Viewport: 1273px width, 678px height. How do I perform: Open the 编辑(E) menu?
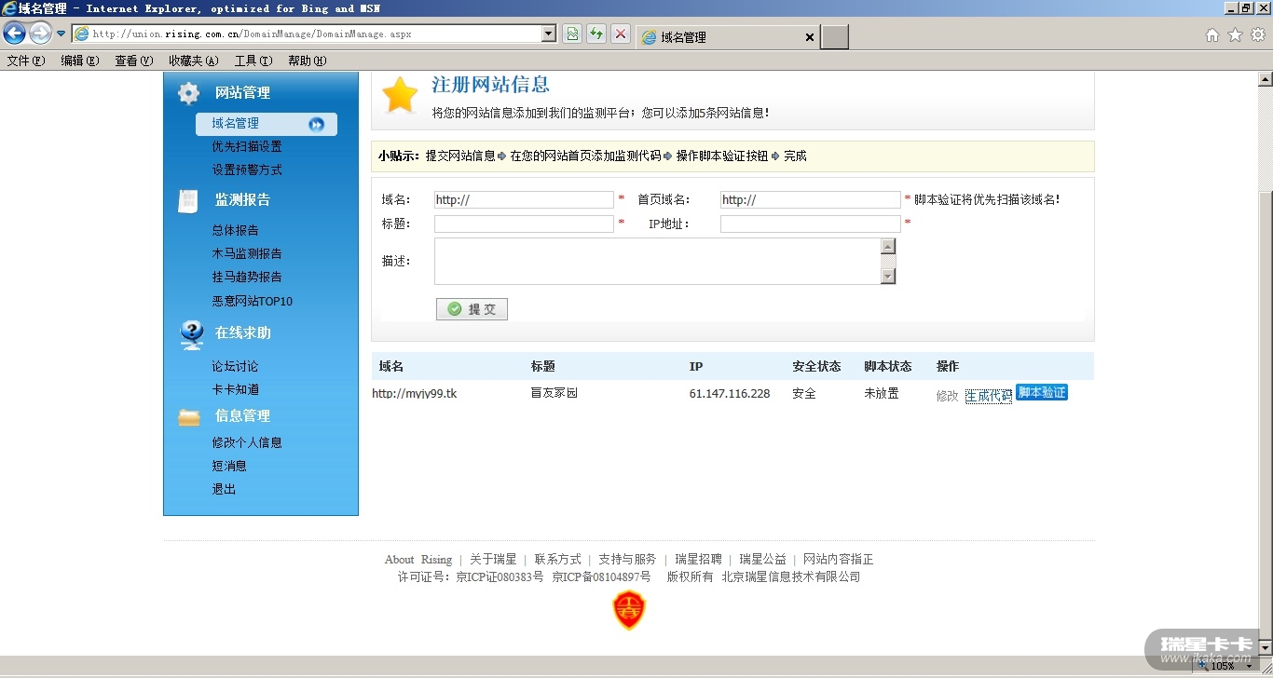tap(80, 61)
